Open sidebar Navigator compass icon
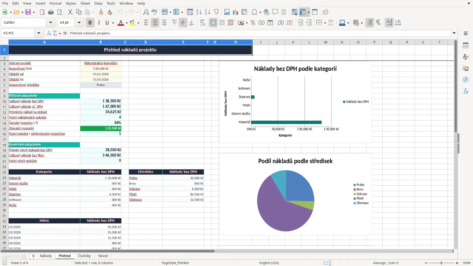 466,80
